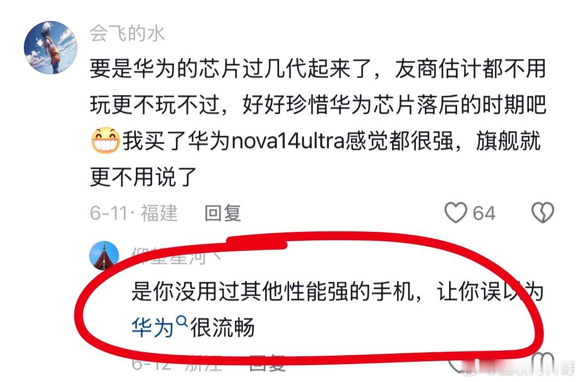Reply to 会飞的水 via 回复

coord(223,214)
